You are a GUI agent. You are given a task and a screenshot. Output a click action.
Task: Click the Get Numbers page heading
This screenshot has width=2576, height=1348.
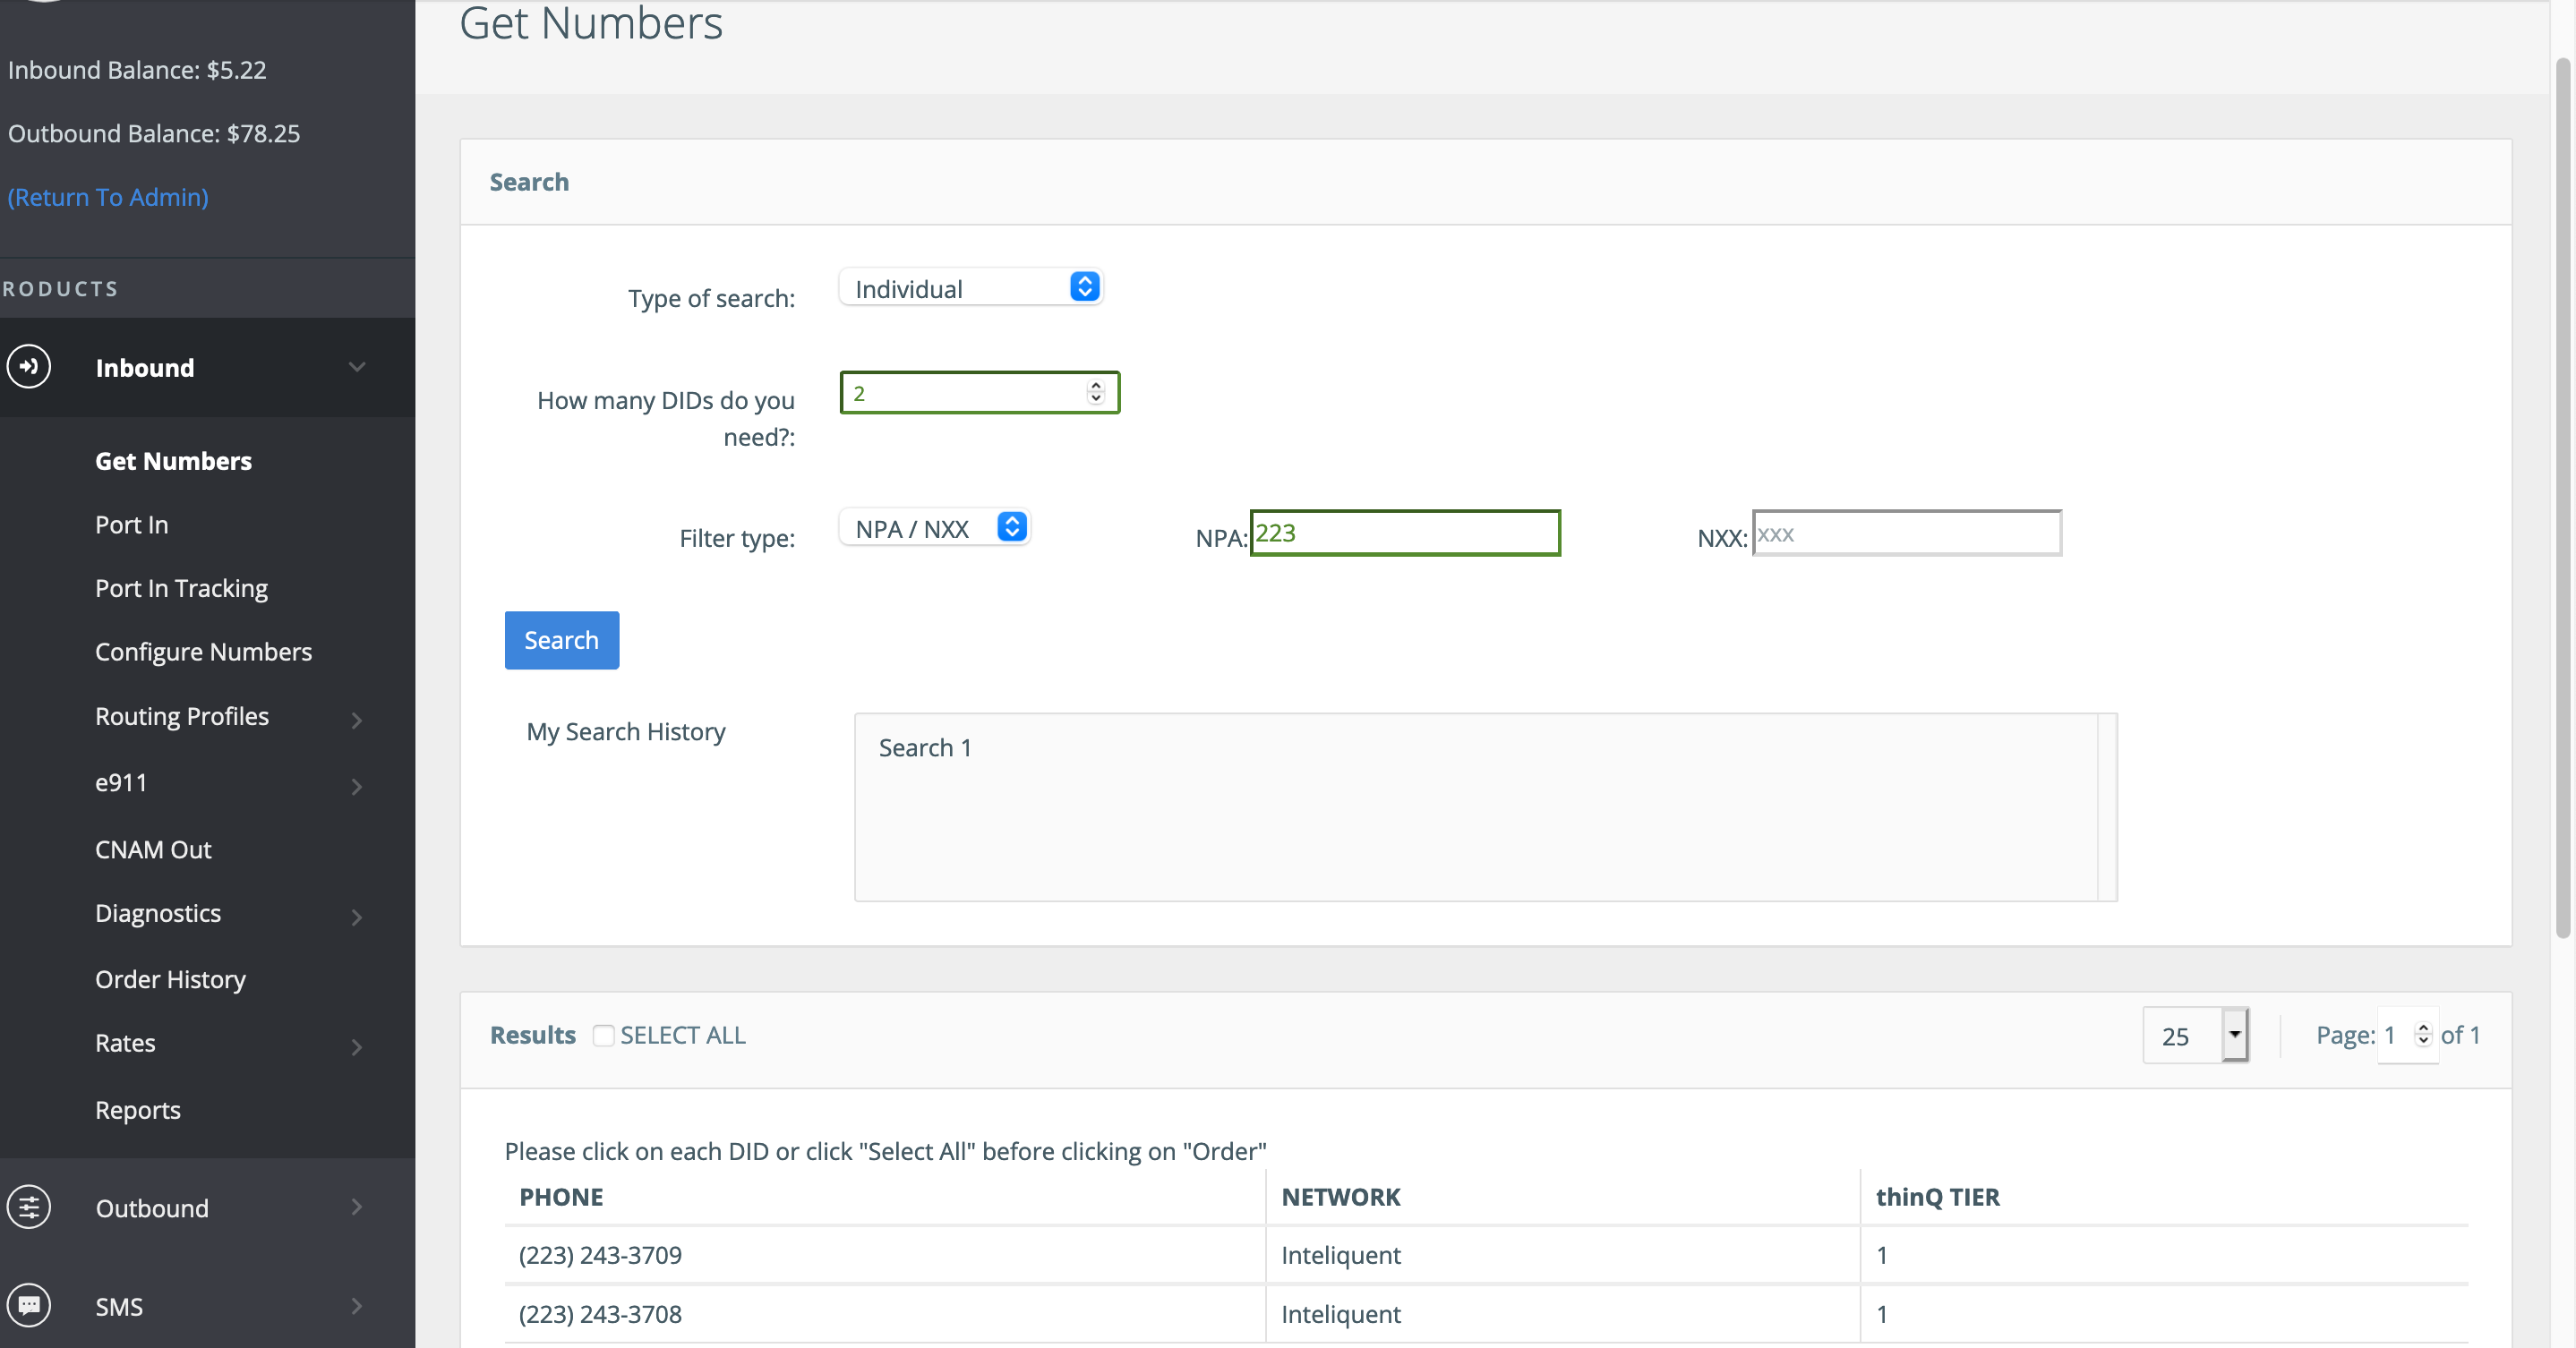coord(591,23)
